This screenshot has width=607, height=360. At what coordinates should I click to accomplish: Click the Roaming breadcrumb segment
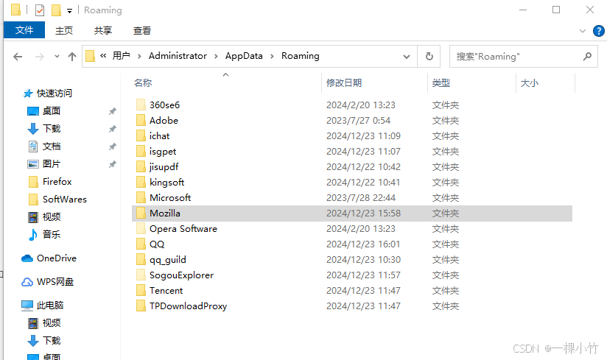(x=301, y=56)
